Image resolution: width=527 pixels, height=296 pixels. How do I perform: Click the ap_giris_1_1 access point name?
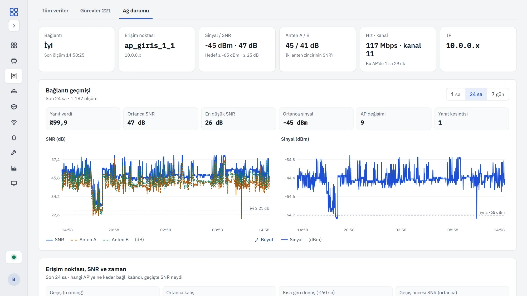[150, 46]
